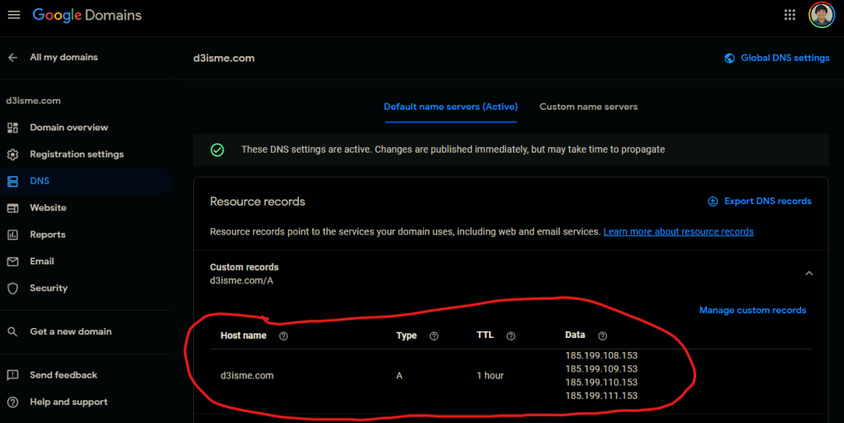Open Global DNS settings
This screenshot has width=844, height=423.
(x=776, y=58)
